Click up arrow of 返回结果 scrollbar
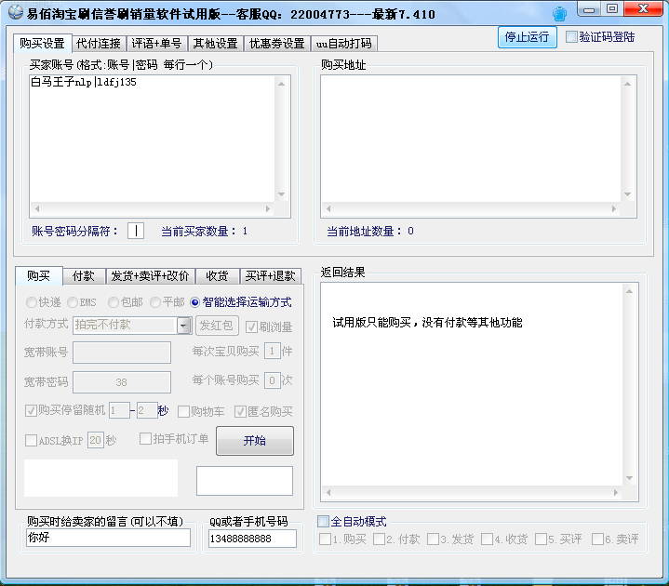 tap(629, 292)
